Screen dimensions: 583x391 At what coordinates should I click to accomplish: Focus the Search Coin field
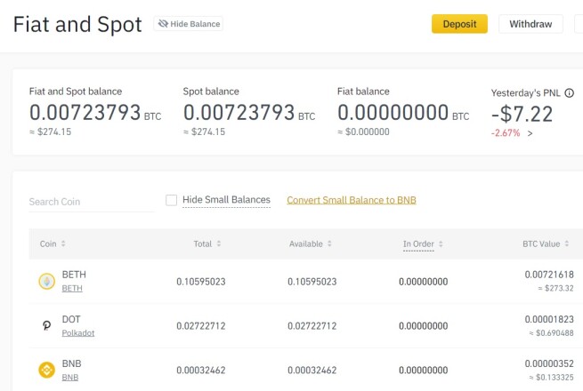pyautogui.click(x=92, y=202)
